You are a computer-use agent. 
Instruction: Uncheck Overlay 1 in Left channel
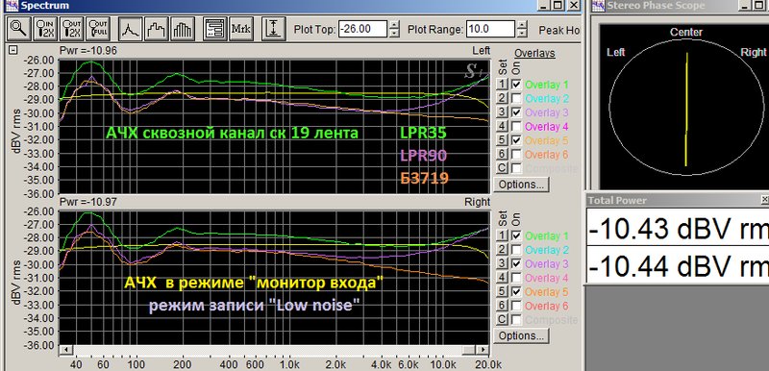coord(516,85)
